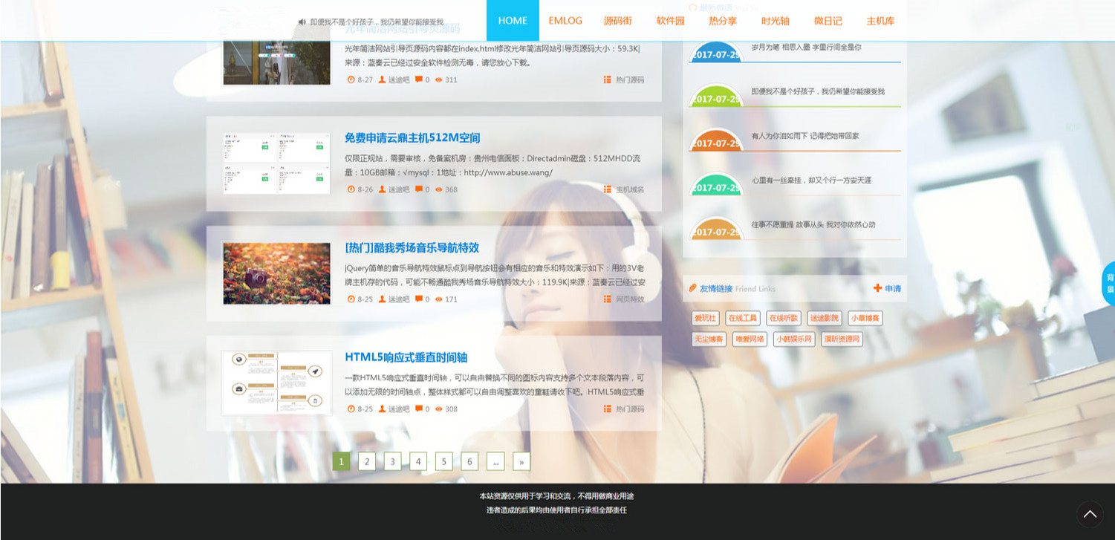This screenshot has height=540, width=1115.
Task: Go to page 2 in pagination
Action: 367,461
